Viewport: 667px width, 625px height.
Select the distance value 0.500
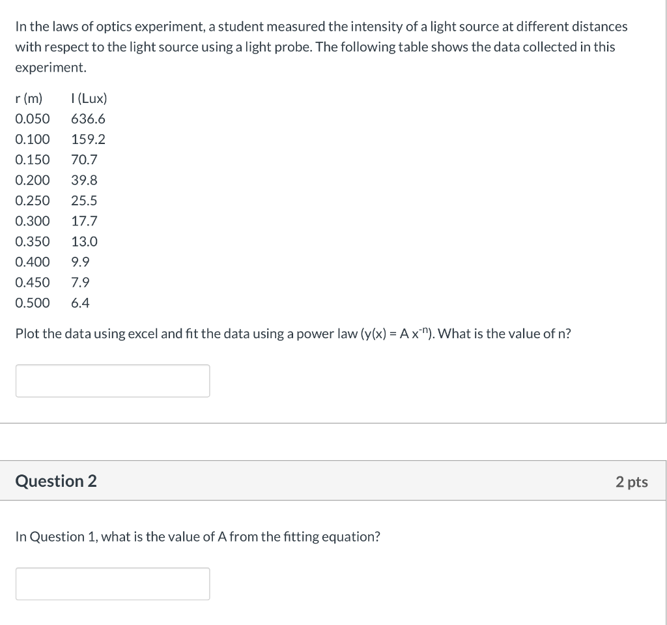coord(33,303)
